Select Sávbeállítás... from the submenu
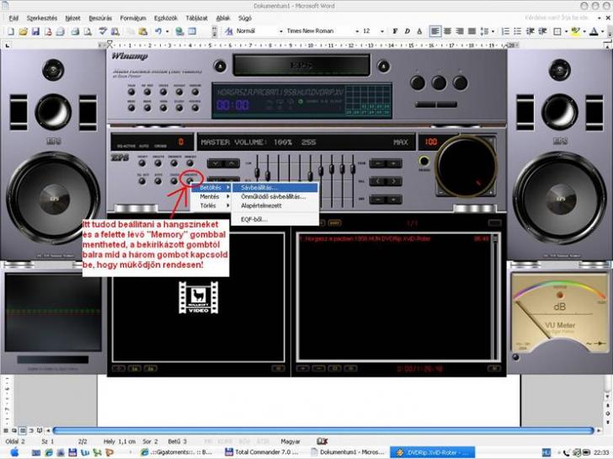The image size is (613, 459). point(259,187)
